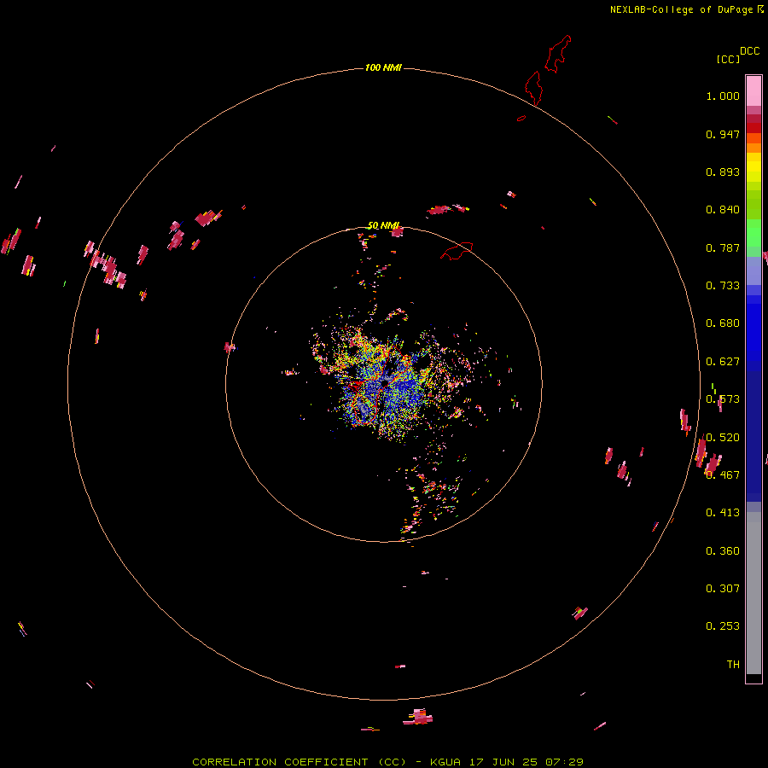The height and width of the screenshot is (768, 768).
Task: Click the 0.627 scale label
Action: click(x=723, y=362)
